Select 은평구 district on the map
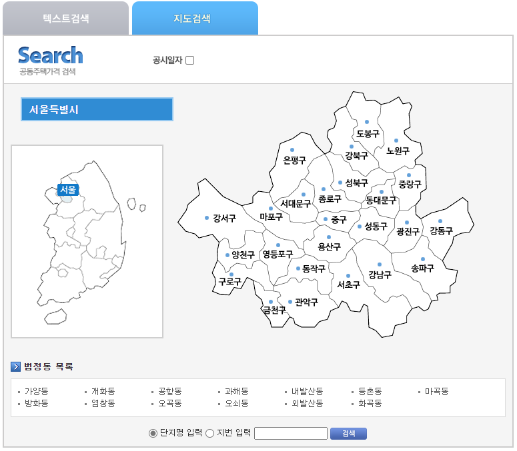The width and height of the screenshot is (517, 451). point(294,160)
